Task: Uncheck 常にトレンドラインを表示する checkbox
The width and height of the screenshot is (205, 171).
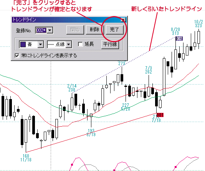Action: coord(17,56)
